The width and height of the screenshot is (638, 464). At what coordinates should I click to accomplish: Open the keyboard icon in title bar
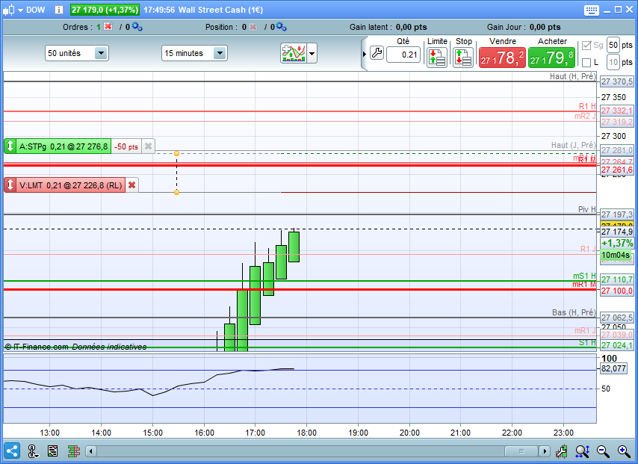[x=591, y=10]
